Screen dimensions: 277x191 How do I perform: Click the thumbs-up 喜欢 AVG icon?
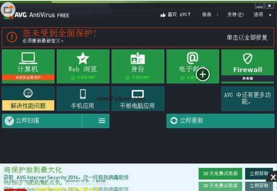[163, 15]
